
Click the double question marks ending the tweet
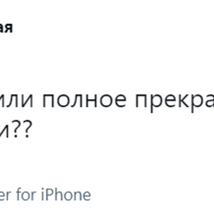tap(21, 129)
